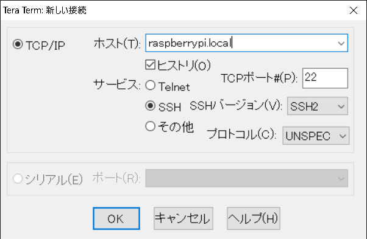Close the Tera Term new connection dialog
Screen dimensions: 367x239
coord(354,10)
